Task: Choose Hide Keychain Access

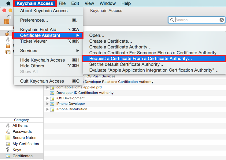Action: tap(48, 60)
